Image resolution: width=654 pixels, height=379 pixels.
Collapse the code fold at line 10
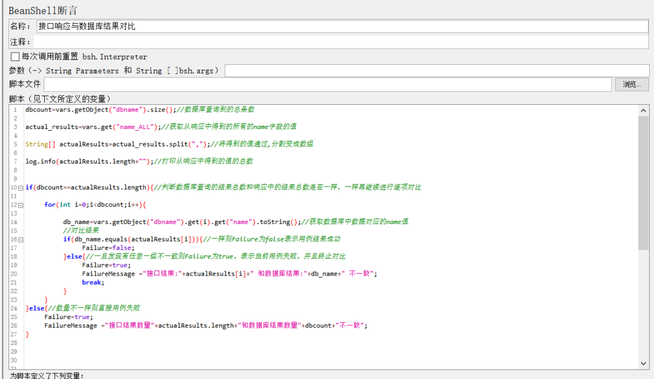click(21, 188)
